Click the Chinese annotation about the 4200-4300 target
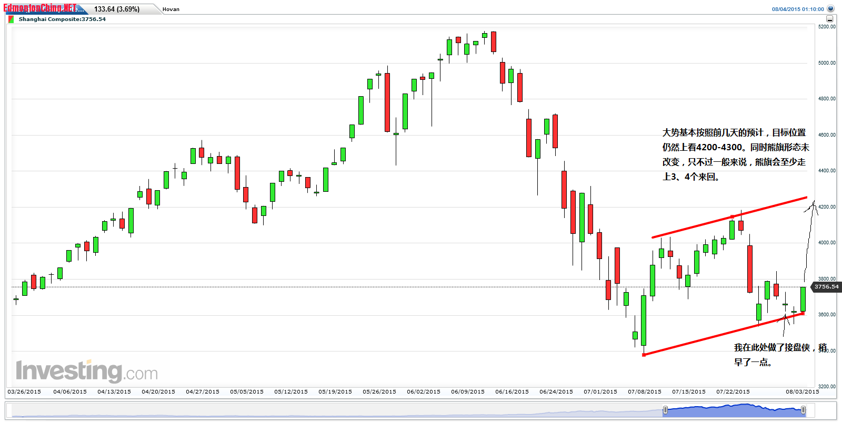This screenshot has width=842, height=424. click(735, 154)
